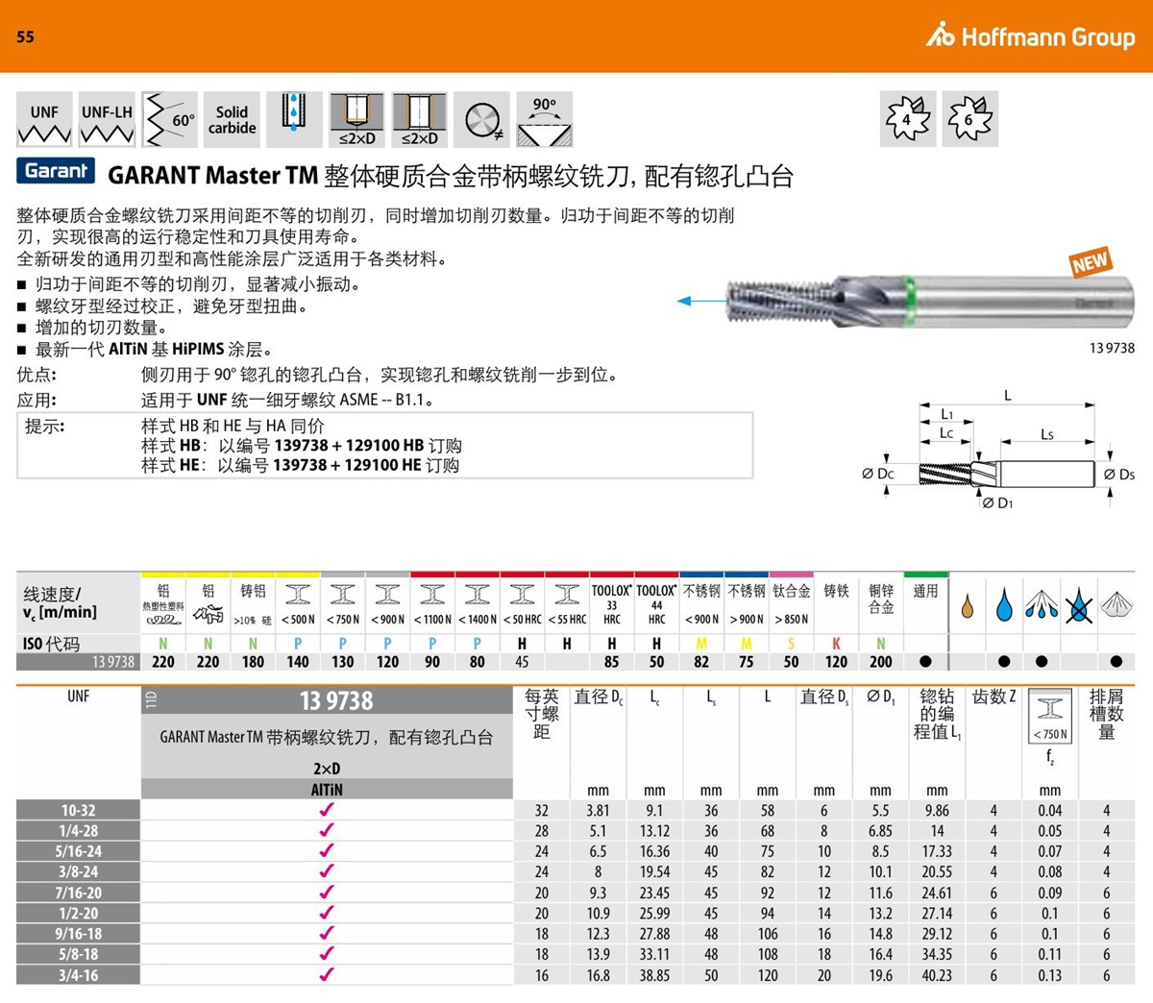The width and height of the screenshot is (1153, 1003).
Task: Click the diameter value 3.81
Action: (598, 810)
